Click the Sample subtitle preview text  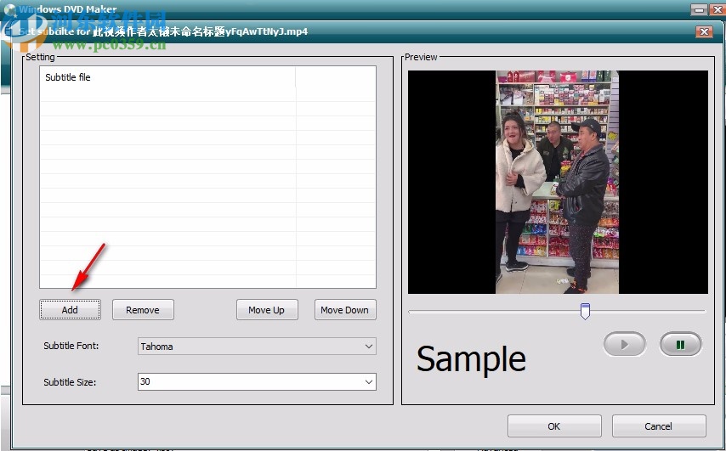(471, 359)
